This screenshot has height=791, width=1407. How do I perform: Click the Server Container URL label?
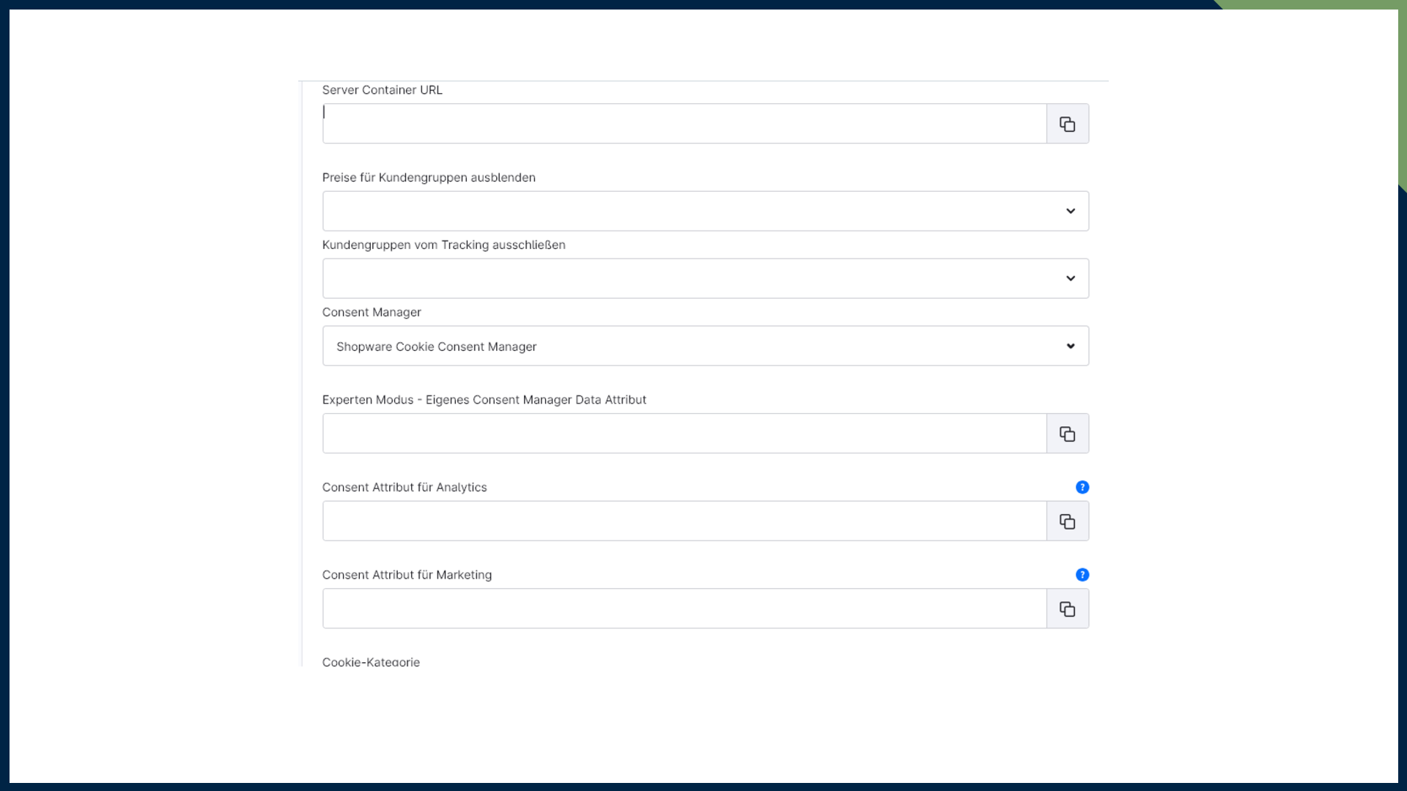pos(382,90)
